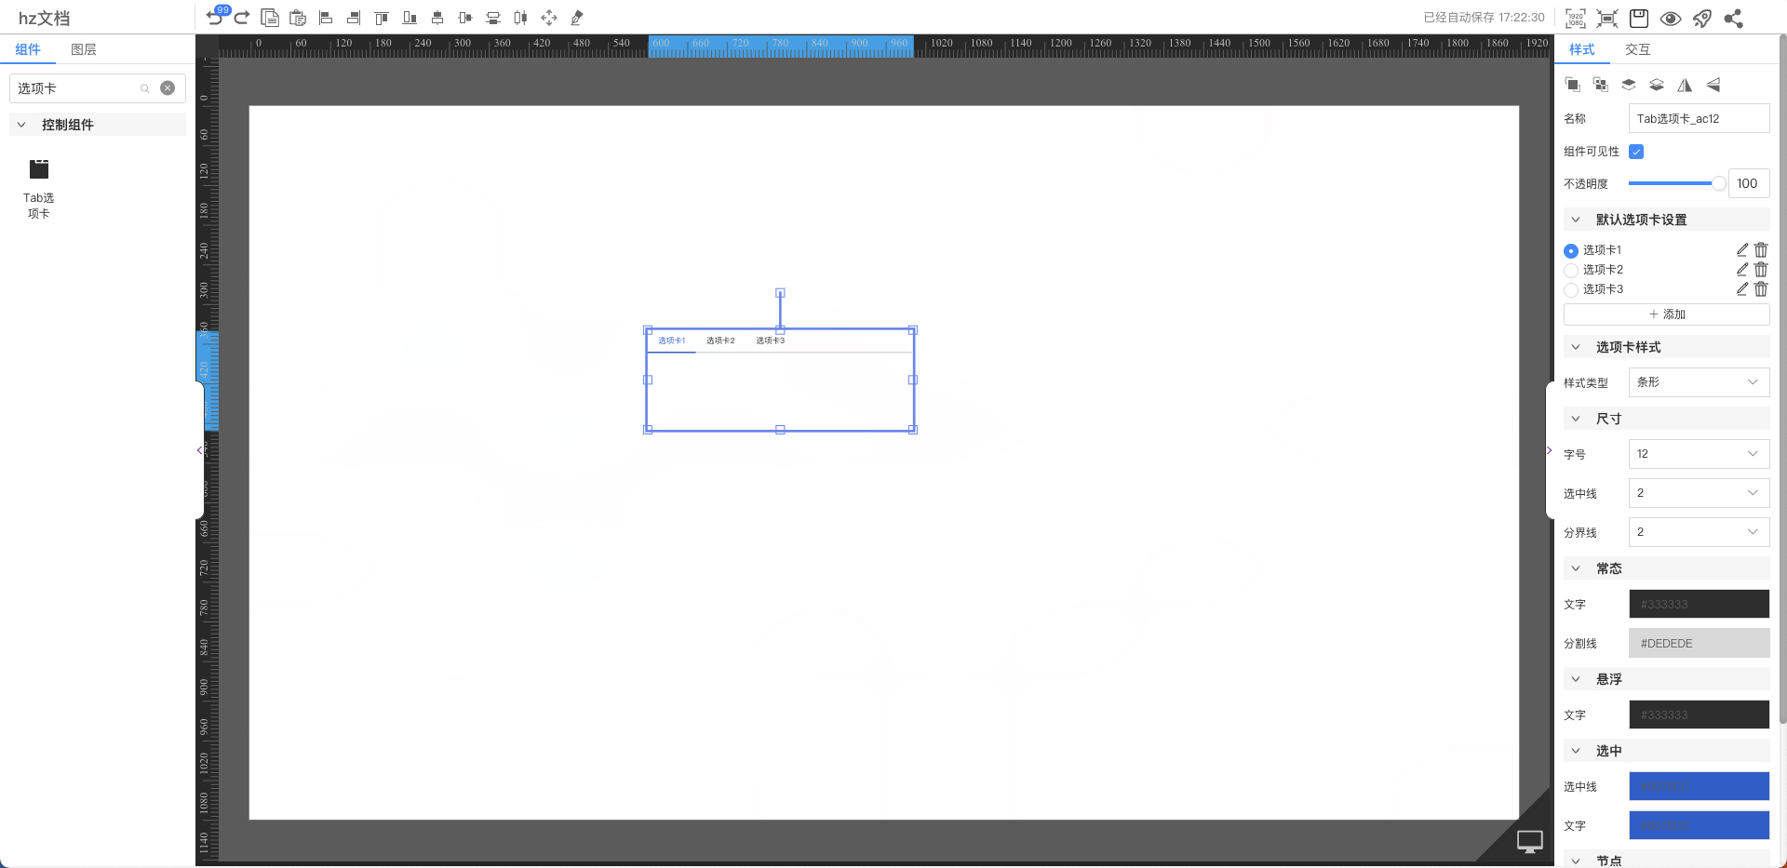Open the blue 选中线 color swatch
Image resolution: width=1787 pixels, height=868 pixels.
(x=1699, y=786)
